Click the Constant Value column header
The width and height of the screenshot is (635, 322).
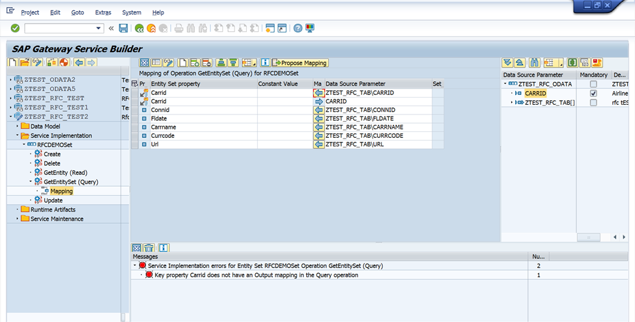pos(285,84)
